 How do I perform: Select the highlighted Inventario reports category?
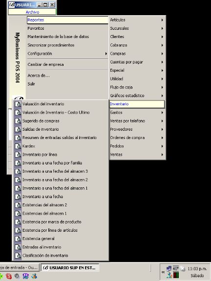point(137,104)
